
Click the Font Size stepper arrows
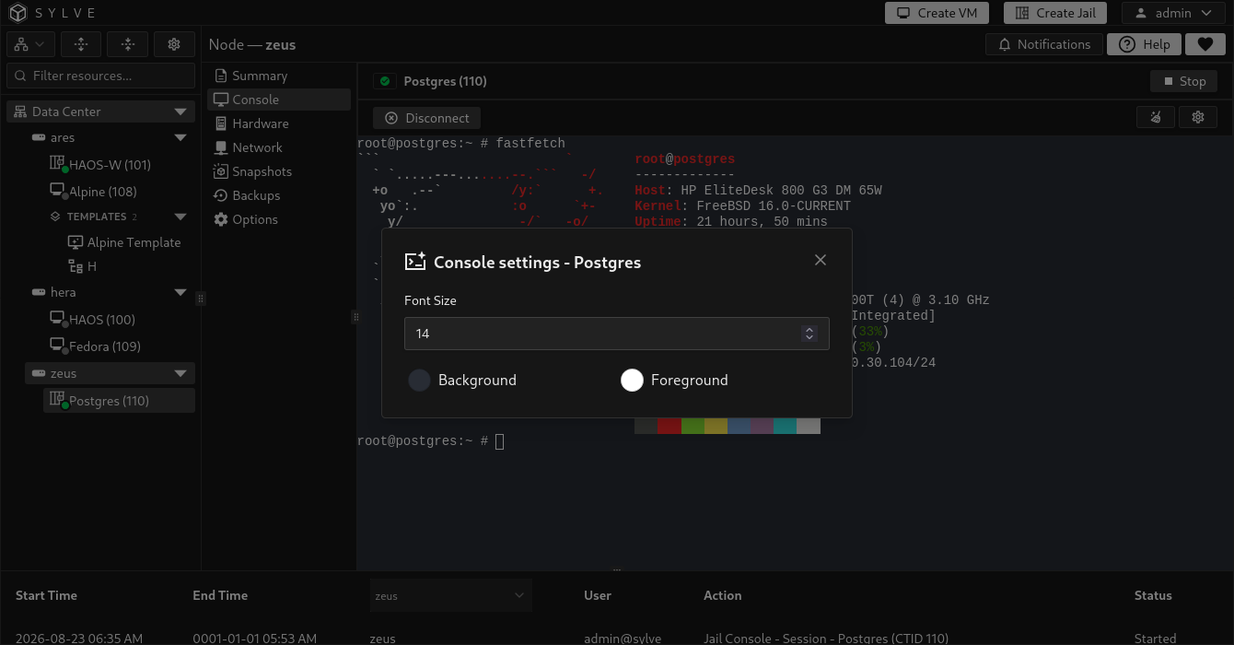(809, 334)
